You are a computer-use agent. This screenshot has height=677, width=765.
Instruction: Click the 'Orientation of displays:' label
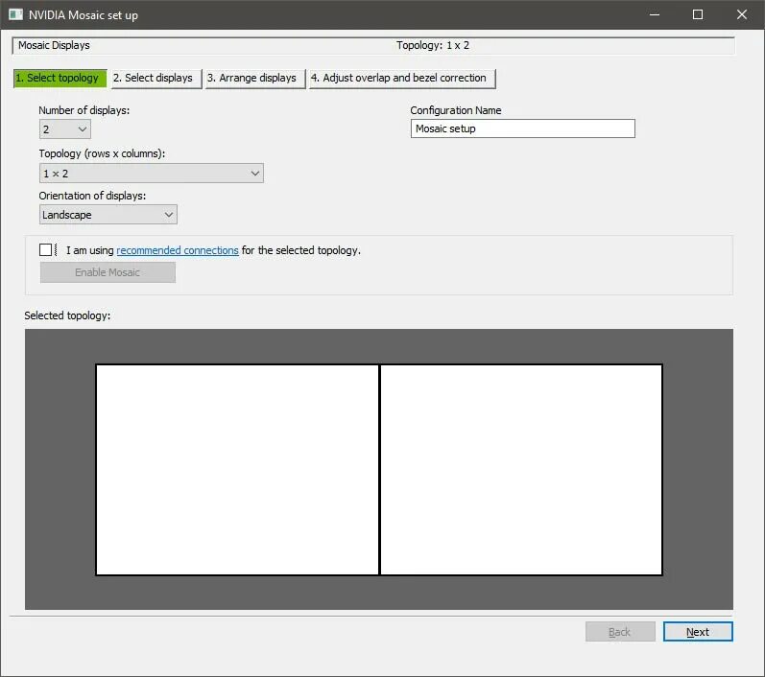click(x=92, y=196)
